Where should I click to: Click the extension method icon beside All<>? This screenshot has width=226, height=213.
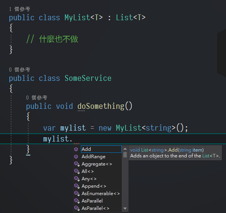pos(77,171)
